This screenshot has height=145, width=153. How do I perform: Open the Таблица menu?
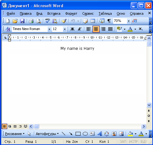(x=105, y=13)
